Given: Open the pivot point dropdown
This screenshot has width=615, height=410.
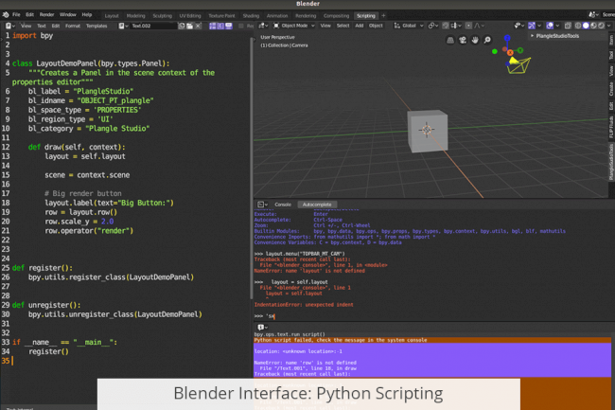Looking at the screenshot, I should coord(433,26).
